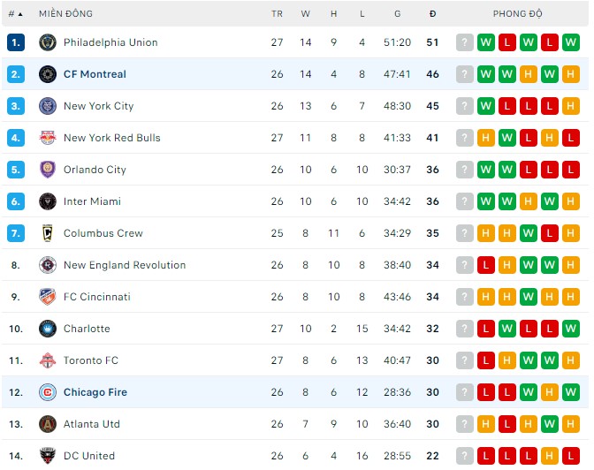The height and width of the screenshot is (470, 594).
Task: Click the Atlanta Utd club crest
Action: pyautogui.click(x=48, y=424)
